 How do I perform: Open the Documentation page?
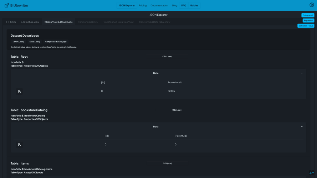click(x=159, y=5)
